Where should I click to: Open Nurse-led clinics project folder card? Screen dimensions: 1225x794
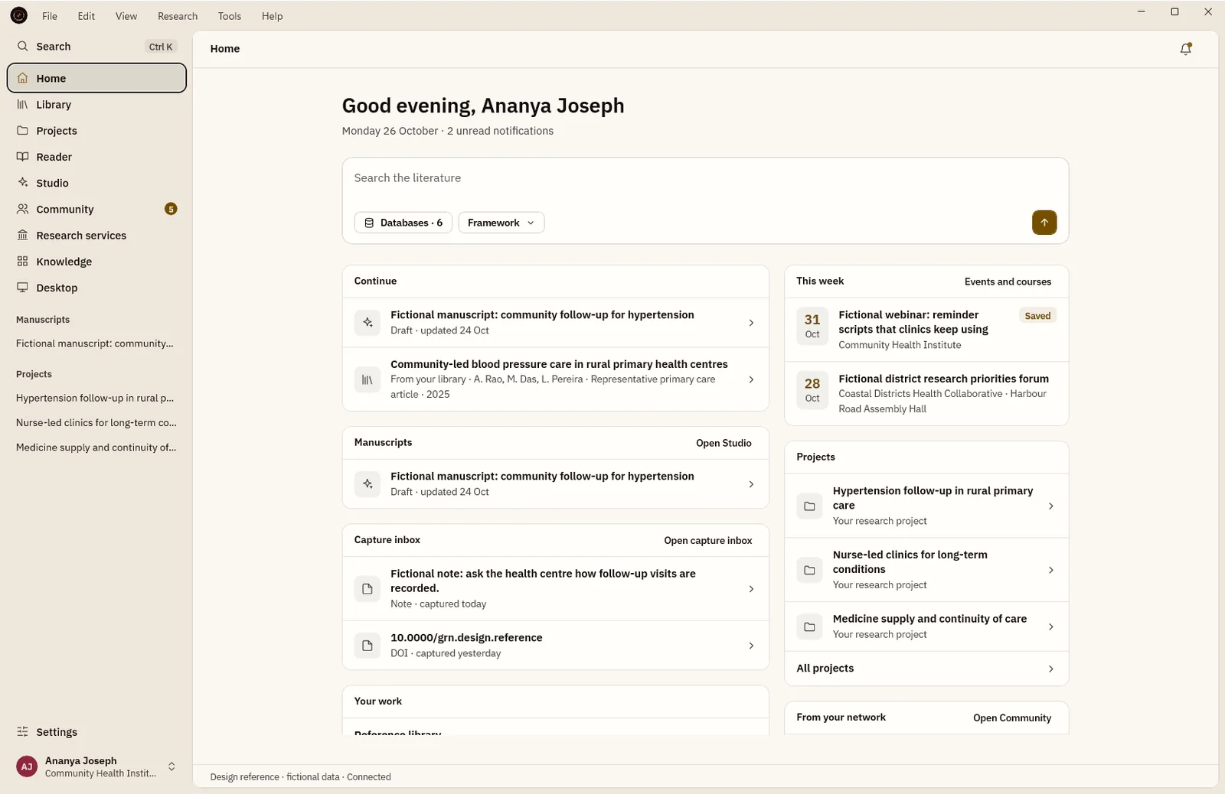coord(926,570)
